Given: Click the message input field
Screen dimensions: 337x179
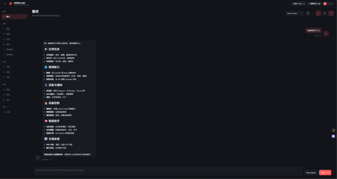Looking at the screenshot, I should pyautogui.click(x=168, y=171).
